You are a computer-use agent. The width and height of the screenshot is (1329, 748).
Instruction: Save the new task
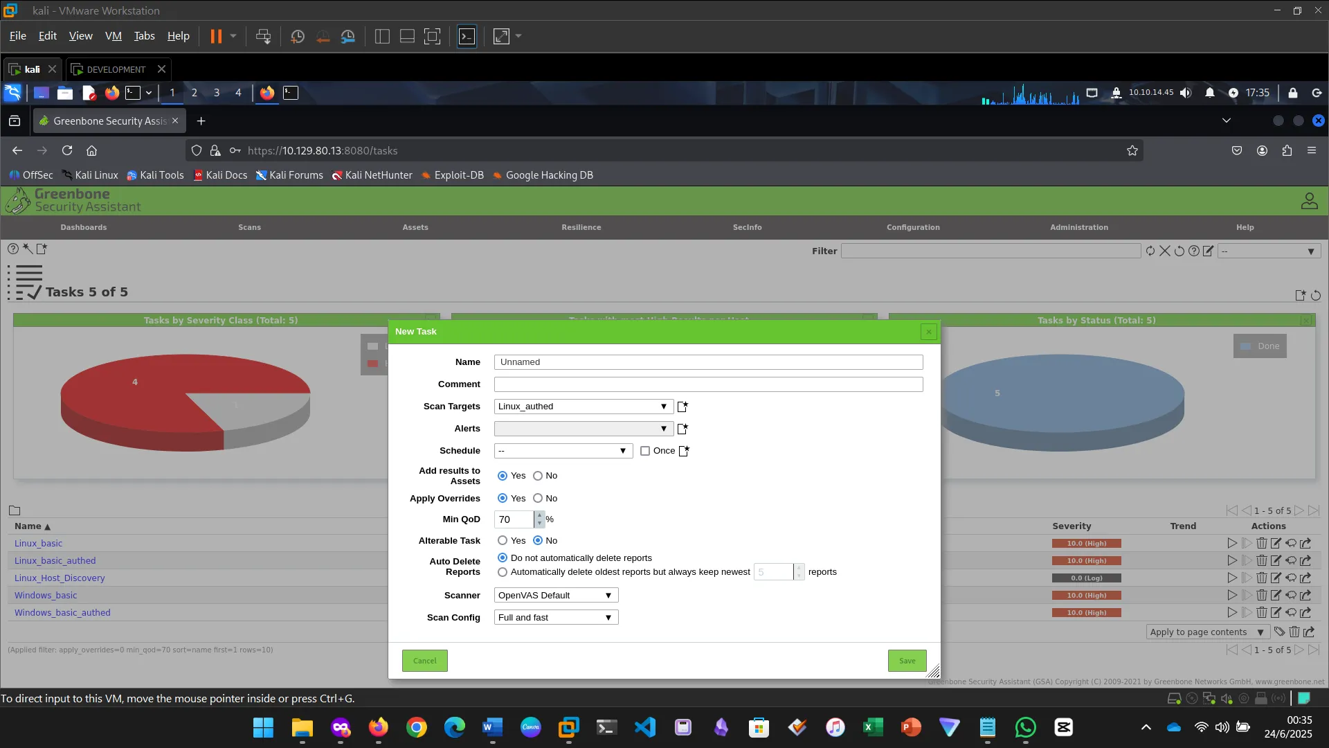pos(907,661)
